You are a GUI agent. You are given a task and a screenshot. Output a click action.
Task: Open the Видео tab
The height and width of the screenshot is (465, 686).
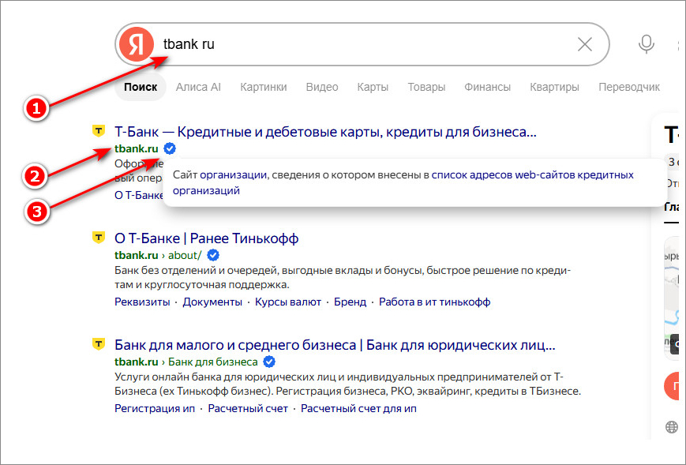322,87
